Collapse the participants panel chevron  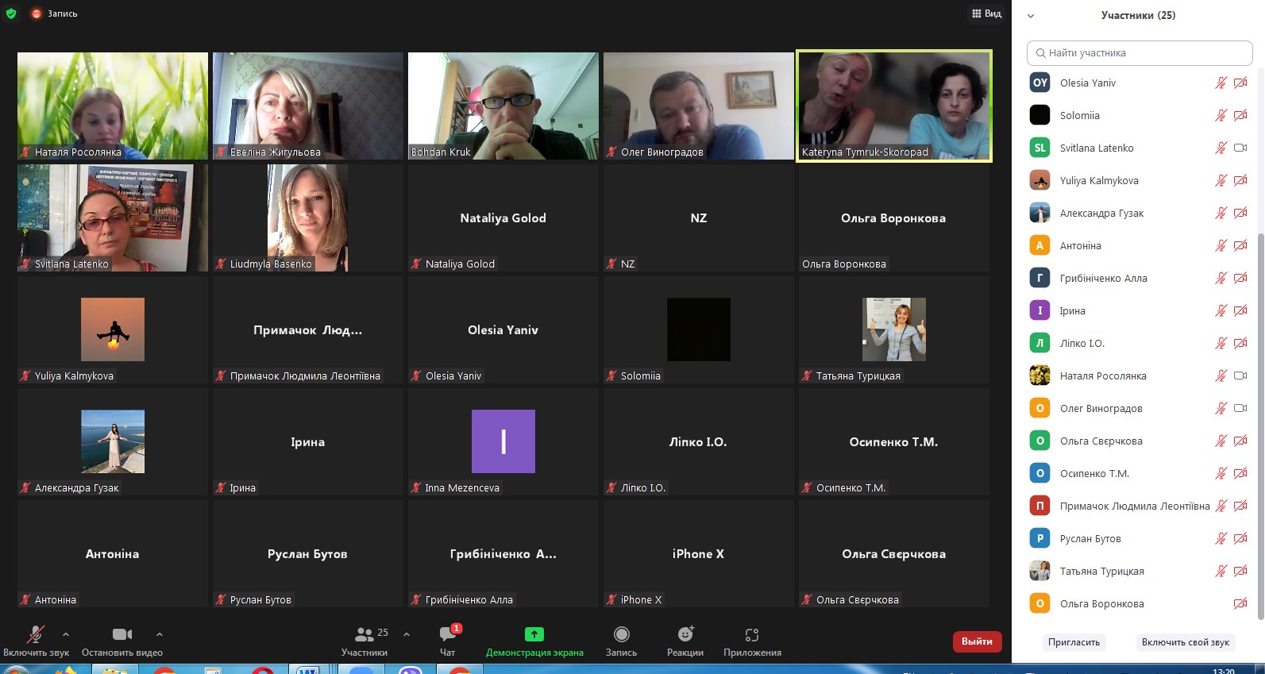point(1031,16)
